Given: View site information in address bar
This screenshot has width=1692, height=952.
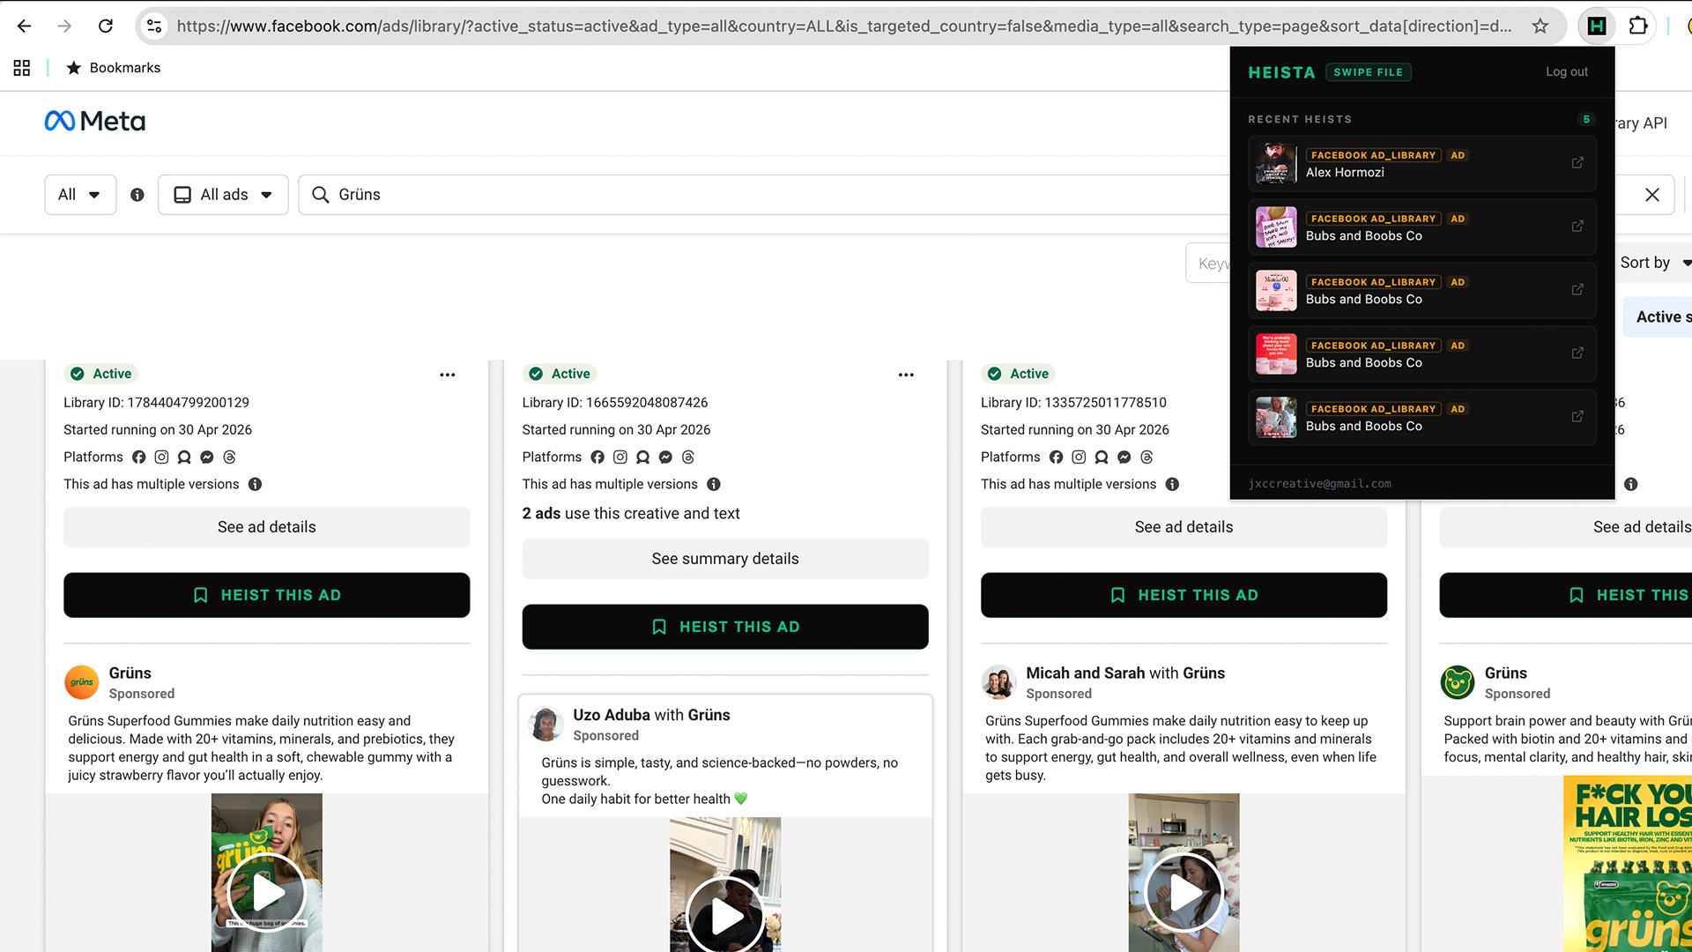Looking at the screenshot, I should click(154, 26).
